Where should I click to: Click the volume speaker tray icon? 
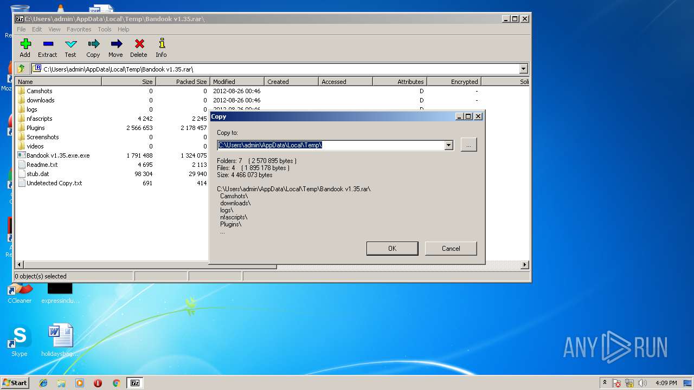tap(642, 383)
